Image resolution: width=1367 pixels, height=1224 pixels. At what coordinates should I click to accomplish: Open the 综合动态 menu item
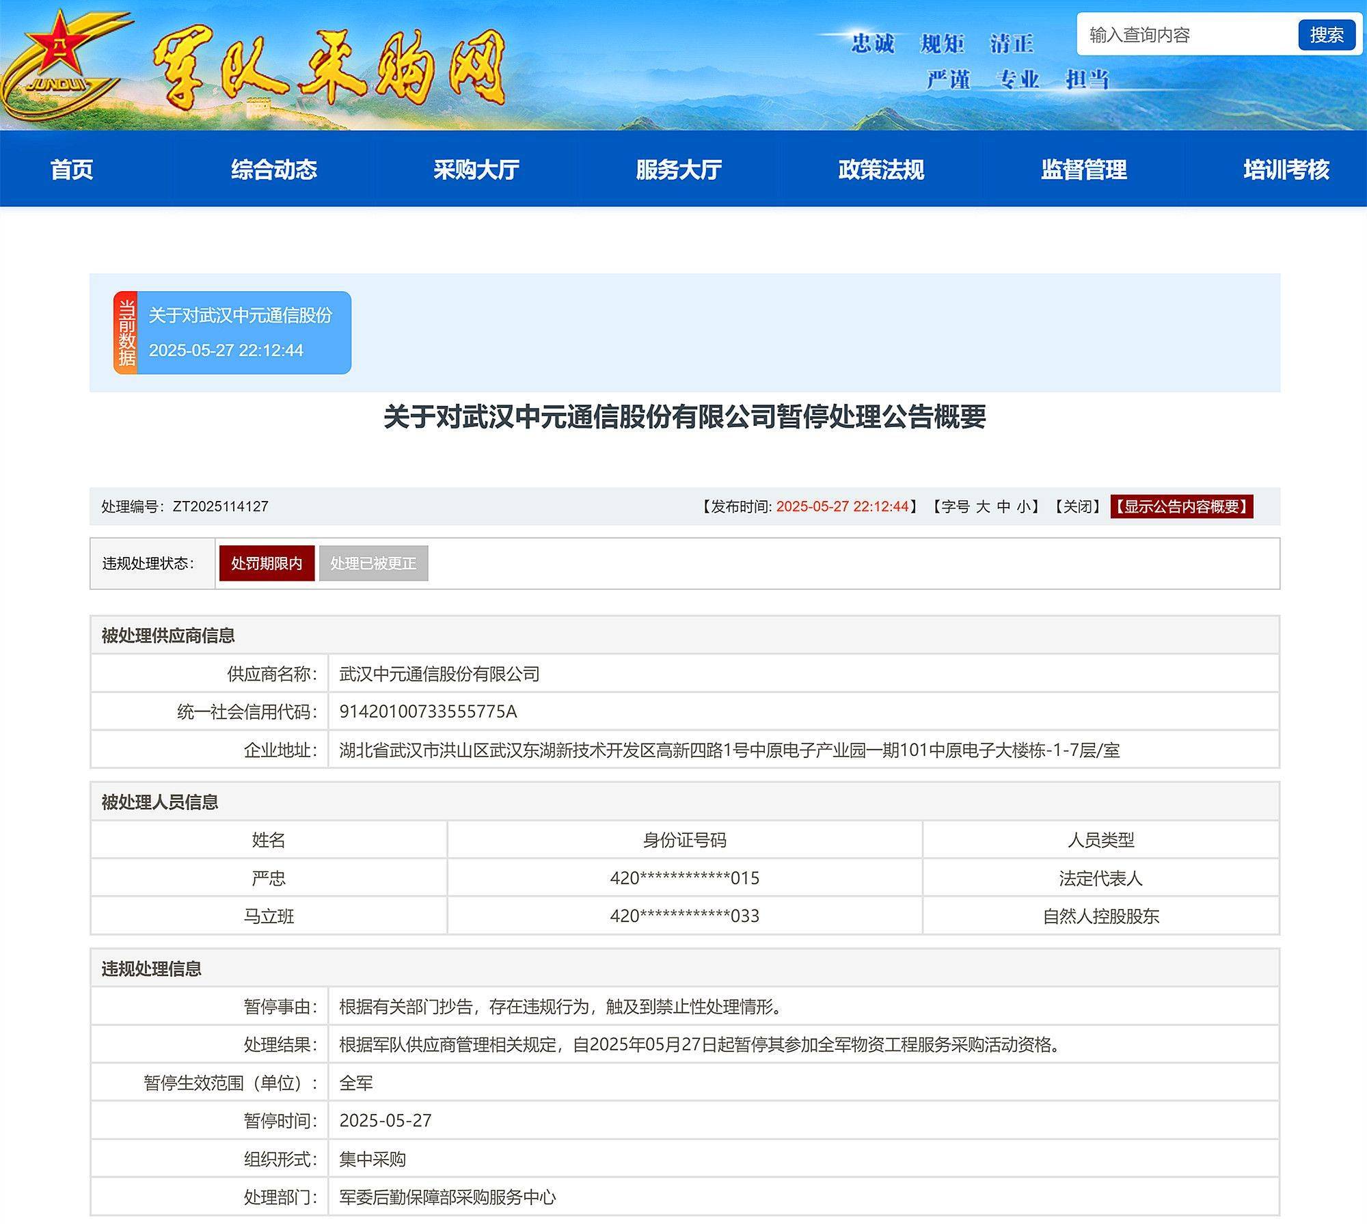[x=274, y=169]
